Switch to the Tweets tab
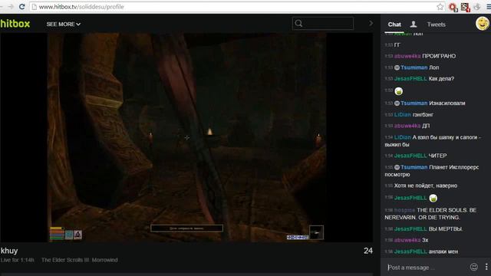 point(437,25)
